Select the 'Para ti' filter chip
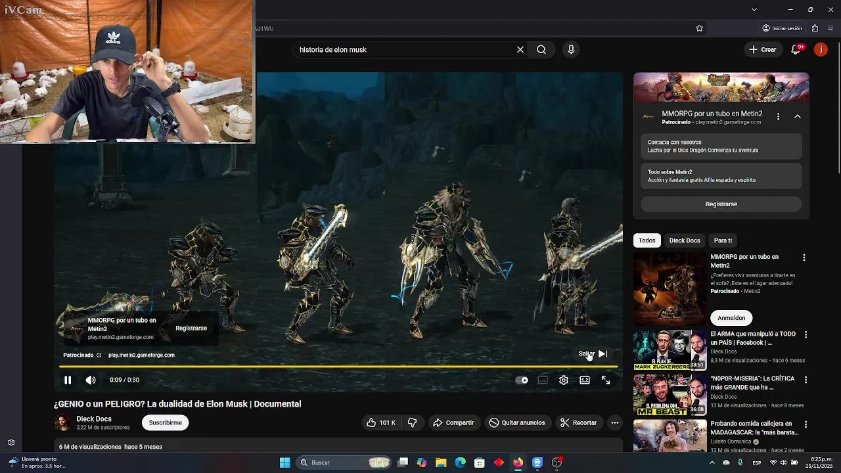This screenshot has height=473, width=841. pyautogui.click(x=723, y=240)
